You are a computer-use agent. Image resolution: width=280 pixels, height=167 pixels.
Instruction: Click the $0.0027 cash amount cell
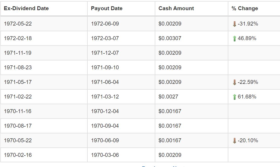pyautogui.click(x=168, y=97)
